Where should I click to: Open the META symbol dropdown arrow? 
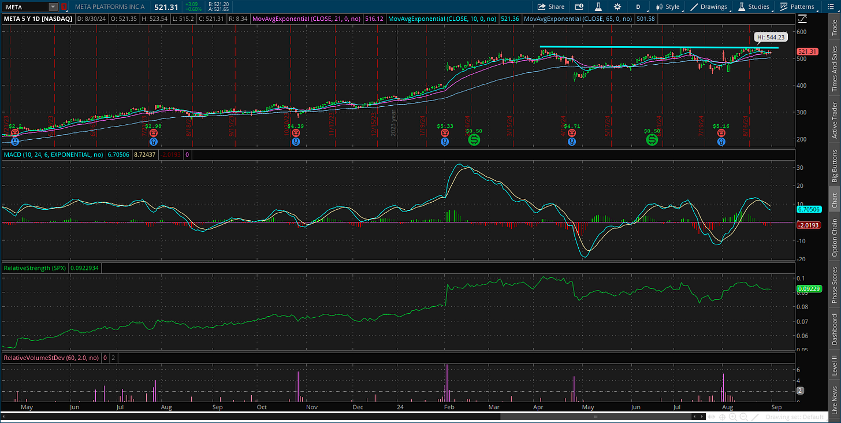pos(53,7)
